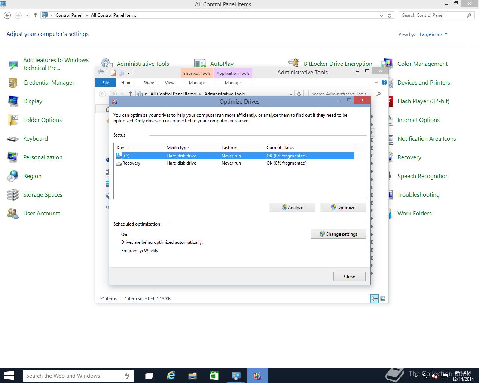Click All Control Panel Items breadcrumb in Administrative Tools

(173, 94)
